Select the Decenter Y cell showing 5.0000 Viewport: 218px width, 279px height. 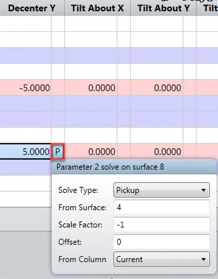click(26, 152)
